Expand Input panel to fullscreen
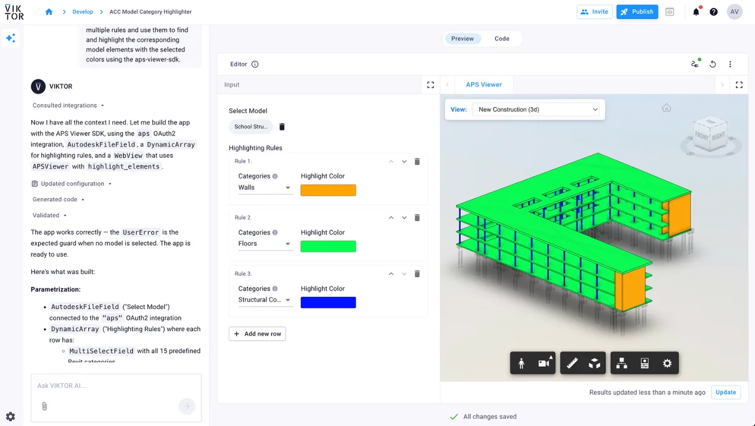Screen dimensions: 755x426 point(431,85)
